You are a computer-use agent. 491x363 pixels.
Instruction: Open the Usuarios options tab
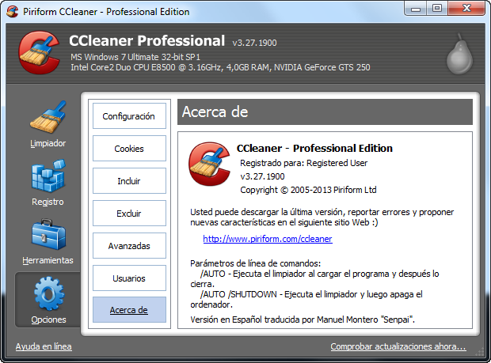pos(129,278)
